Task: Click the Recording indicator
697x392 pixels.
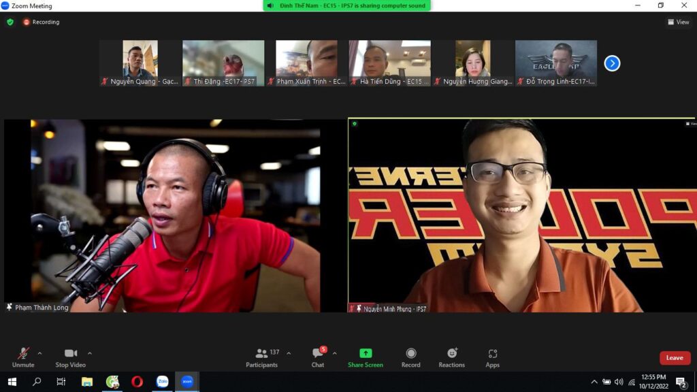Action: [x=42, y=22]
